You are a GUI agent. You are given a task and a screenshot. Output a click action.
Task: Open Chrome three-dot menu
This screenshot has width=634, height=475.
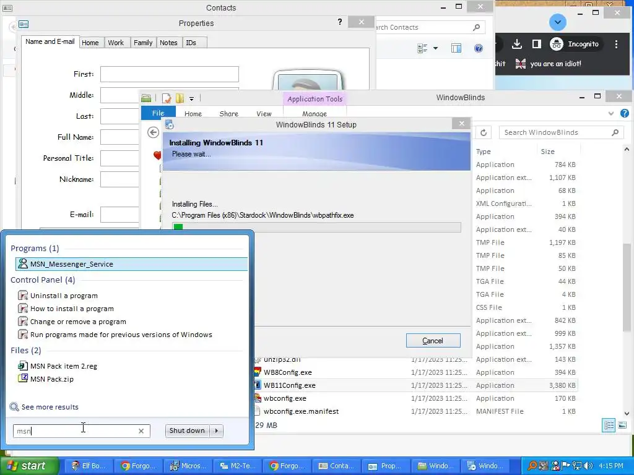pos(616,44)
